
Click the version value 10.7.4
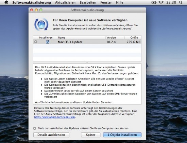tap(111, 42)
